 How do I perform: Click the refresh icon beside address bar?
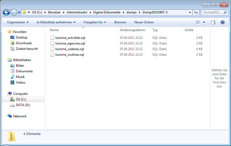[196, 12]
